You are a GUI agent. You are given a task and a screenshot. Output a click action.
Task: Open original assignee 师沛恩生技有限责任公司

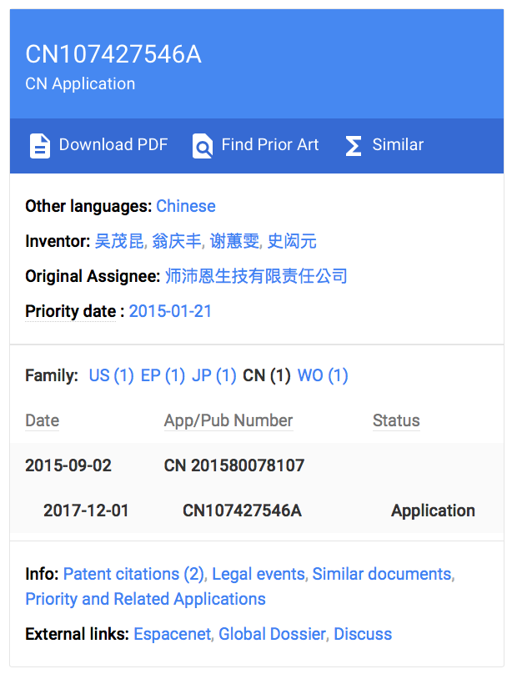tap(256, 276)
